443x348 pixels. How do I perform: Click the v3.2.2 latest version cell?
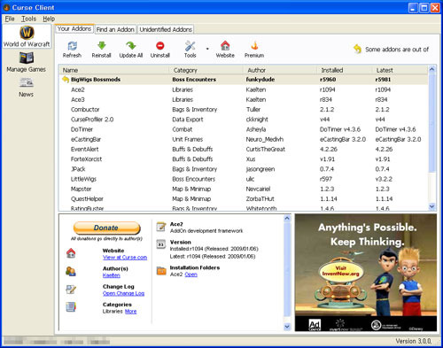click(384, 179)
